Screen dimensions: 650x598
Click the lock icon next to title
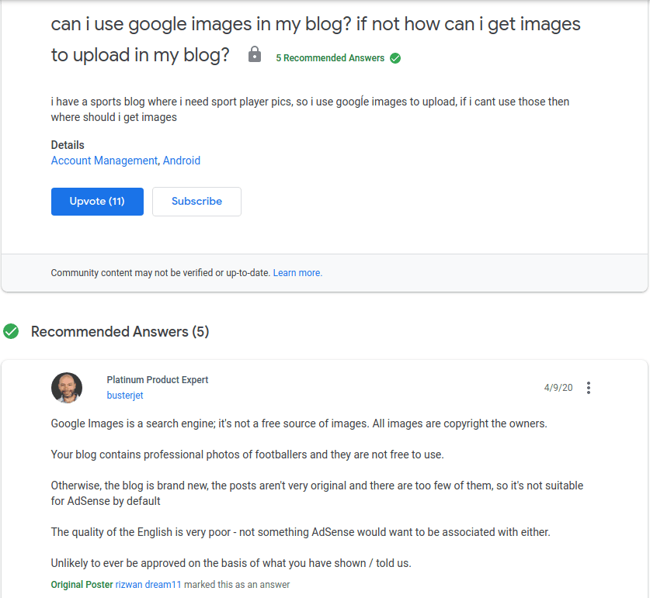pyautogui.click(x=254, y=54)
